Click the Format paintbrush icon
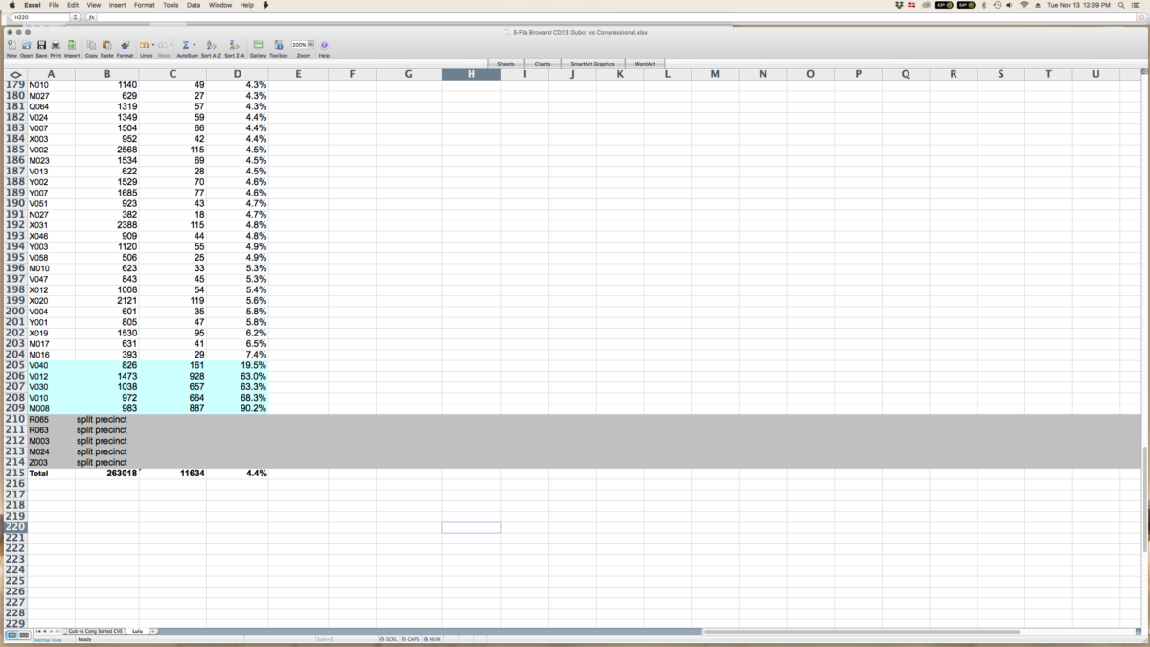This screenshot has width=1150, height=647. pyautogui.click(x=125, y=45)
